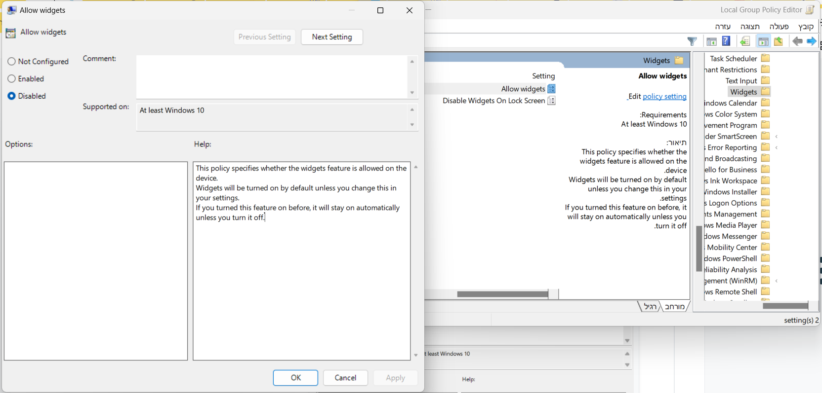Click the Comment box scroll up arrow
Screen dimensions: 822x393
point(412,61)
